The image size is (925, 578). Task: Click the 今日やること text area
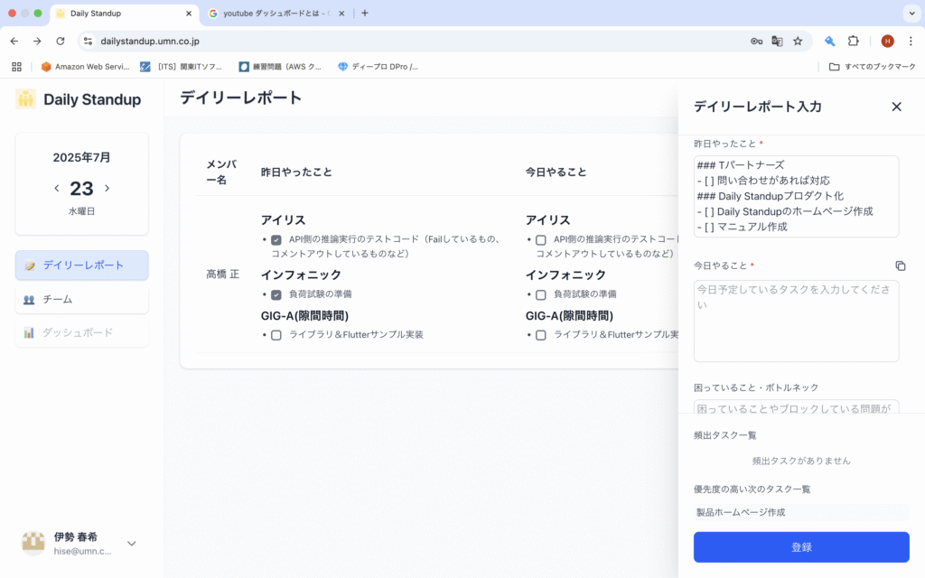[x=796, y=321]
